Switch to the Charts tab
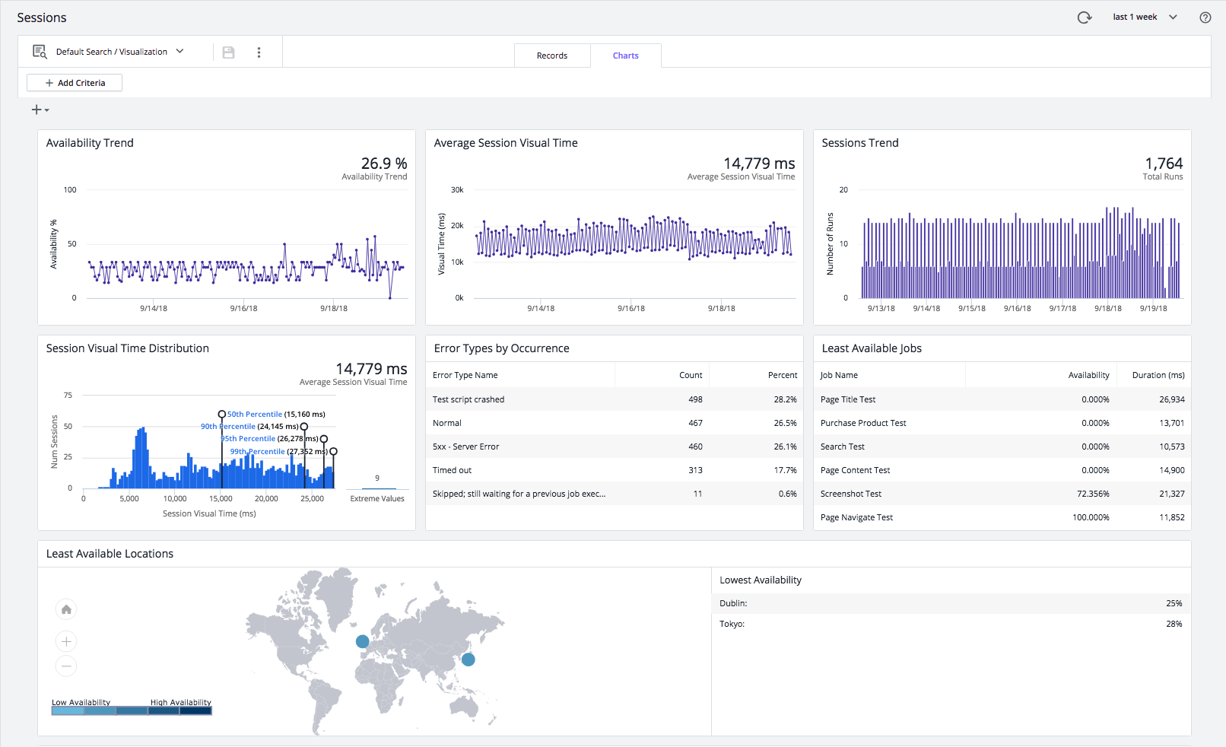Image resolution: width=1226 pixels, height=747 pixels. (x=626, y=56)
